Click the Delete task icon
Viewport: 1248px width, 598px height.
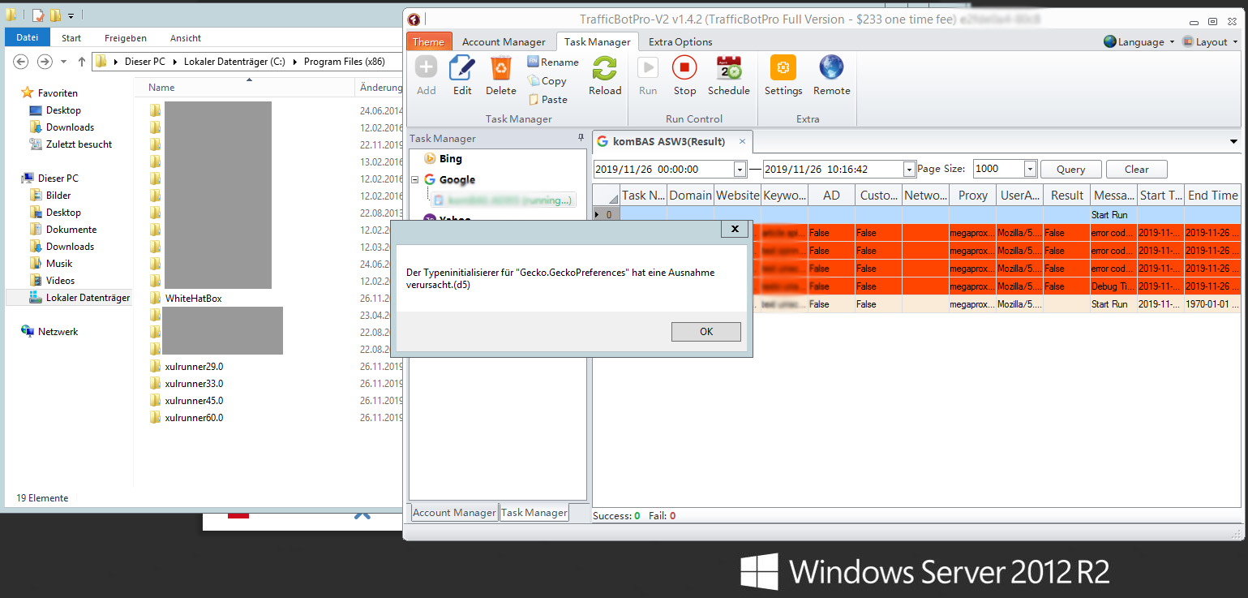pos(501,67)
